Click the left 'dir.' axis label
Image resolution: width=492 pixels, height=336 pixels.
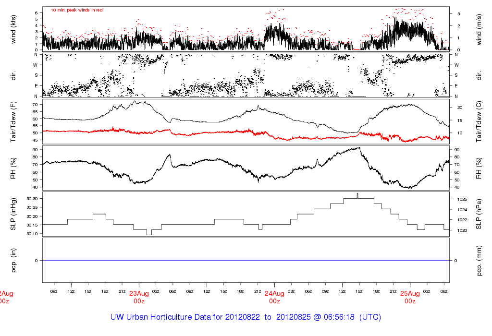click(x=13, y=75)
